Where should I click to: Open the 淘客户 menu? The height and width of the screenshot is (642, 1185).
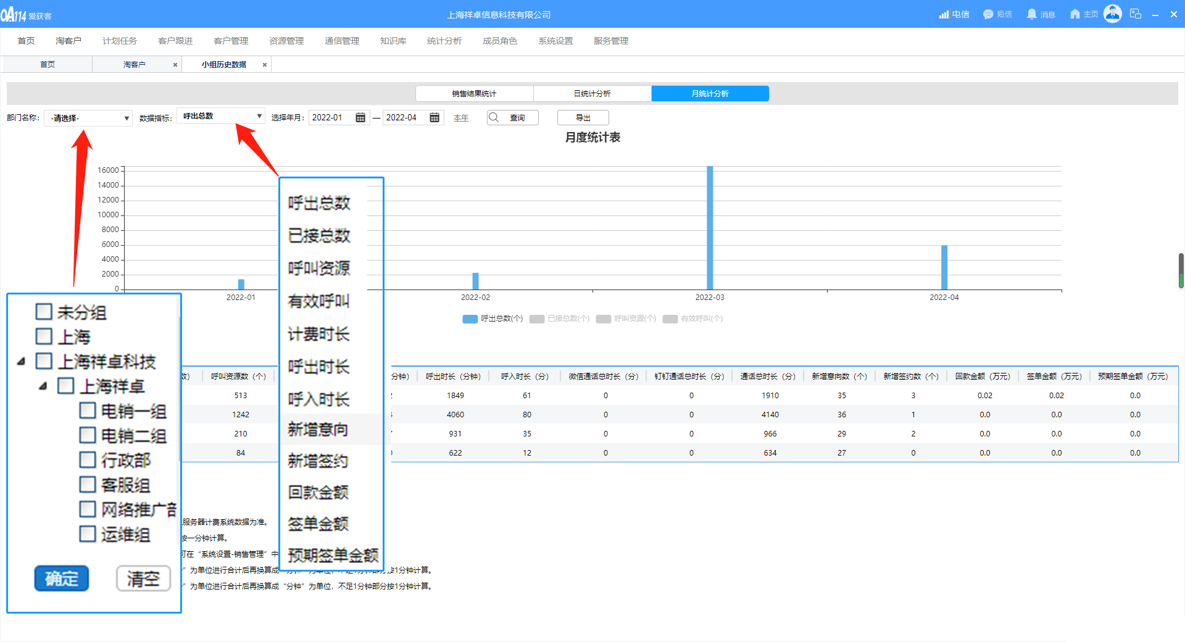coord(69,41)
